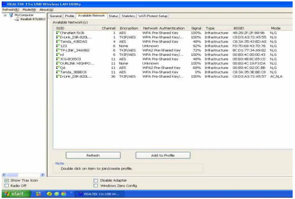Enable Windows Zero Config checkbox
Viewport: 295px width, 199px height.
(96, 186)
